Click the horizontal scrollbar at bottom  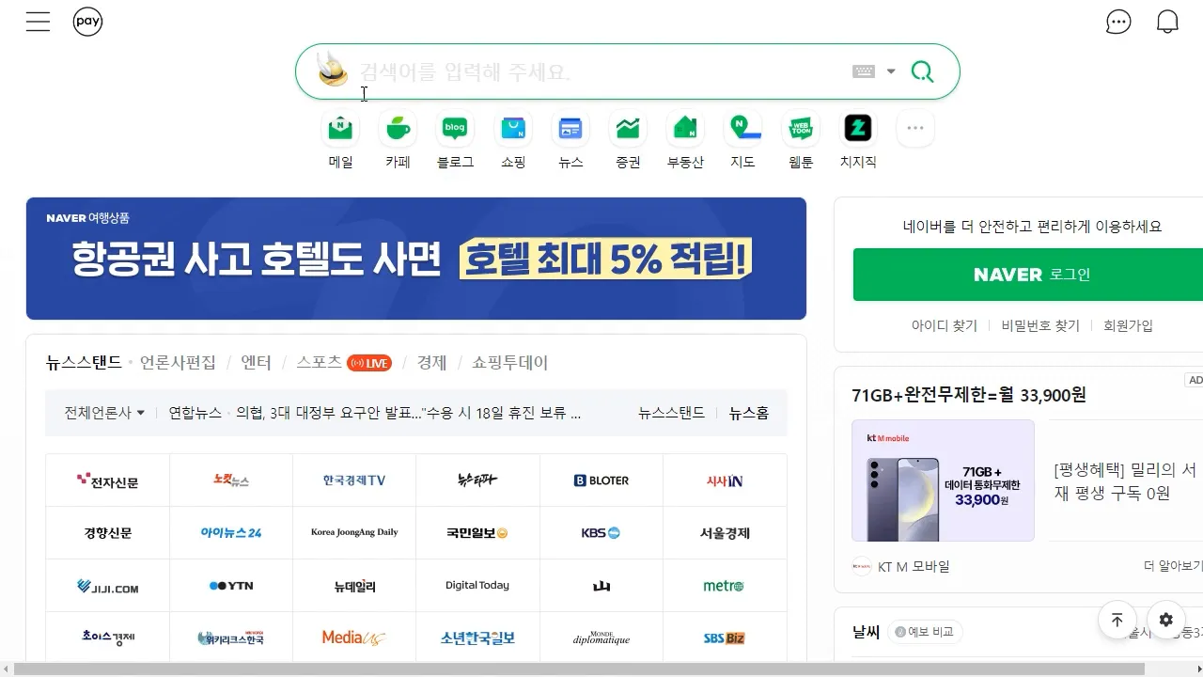pos(579,669)
